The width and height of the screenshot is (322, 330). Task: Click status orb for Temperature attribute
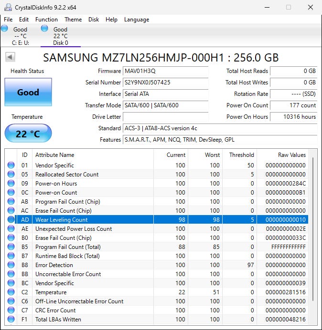[x=11, y=292]
